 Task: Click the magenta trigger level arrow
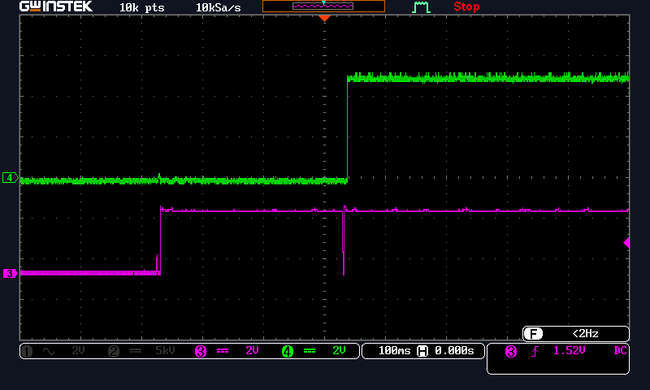click(626, 242)
